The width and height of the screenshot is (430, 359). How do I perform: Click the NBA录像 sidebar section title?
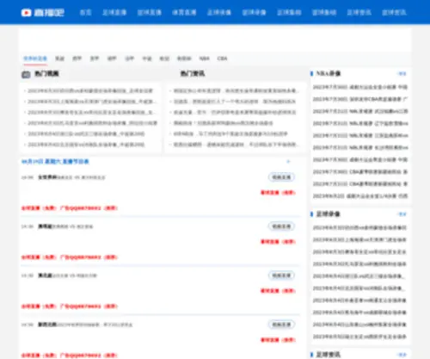[x=329, y=73]
